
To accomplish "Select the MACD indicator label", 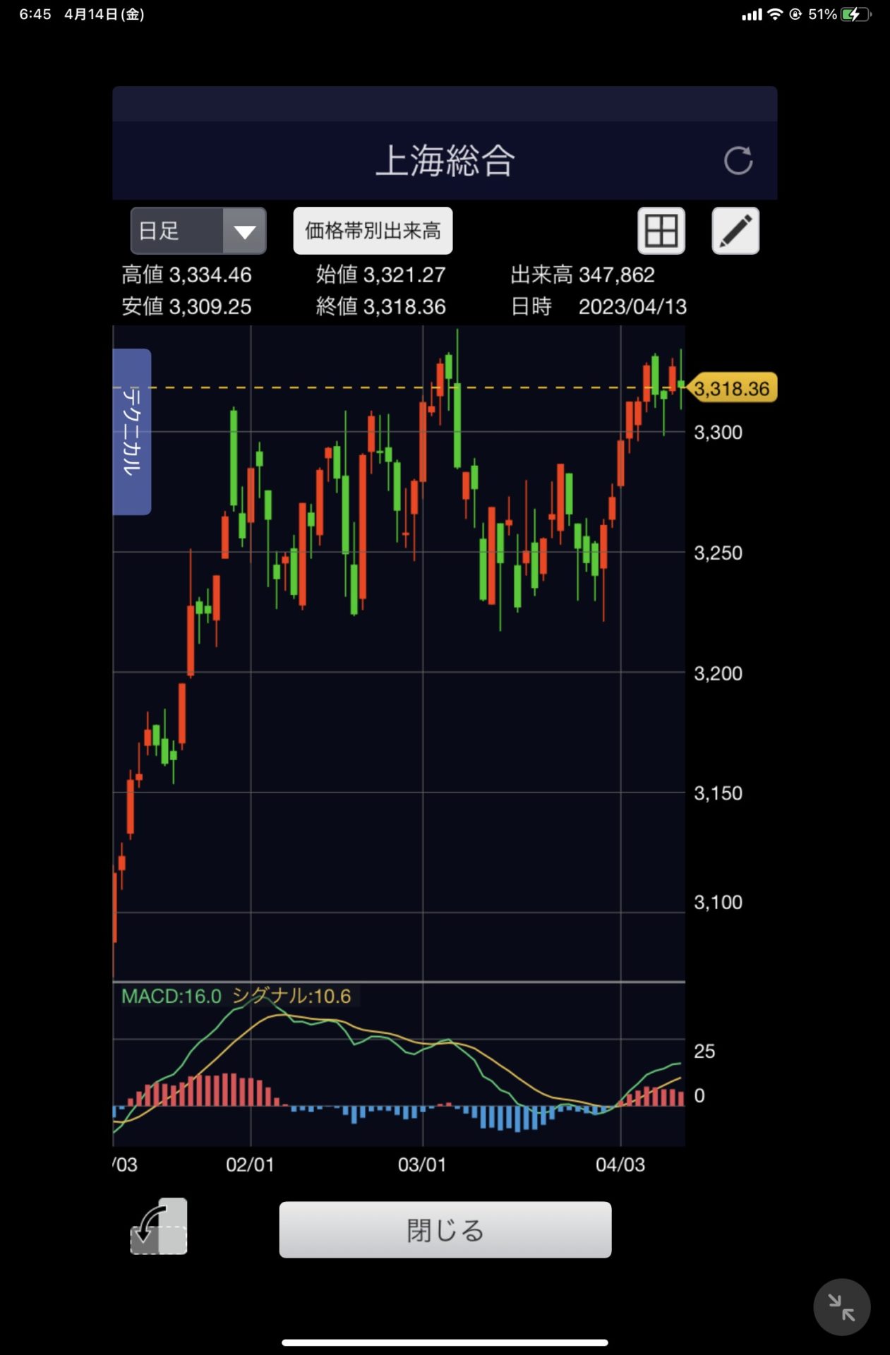I will 172,996.
